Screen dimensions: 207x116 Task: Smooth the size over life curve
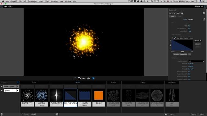coord(176,54)
